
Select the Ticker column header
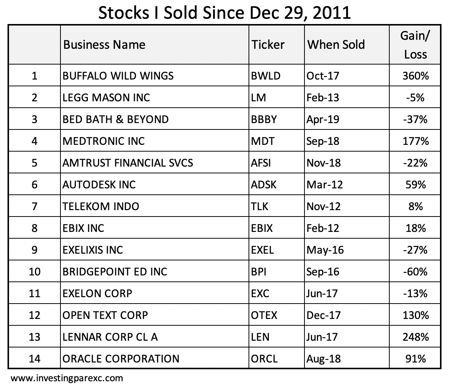tap(277, 45)
